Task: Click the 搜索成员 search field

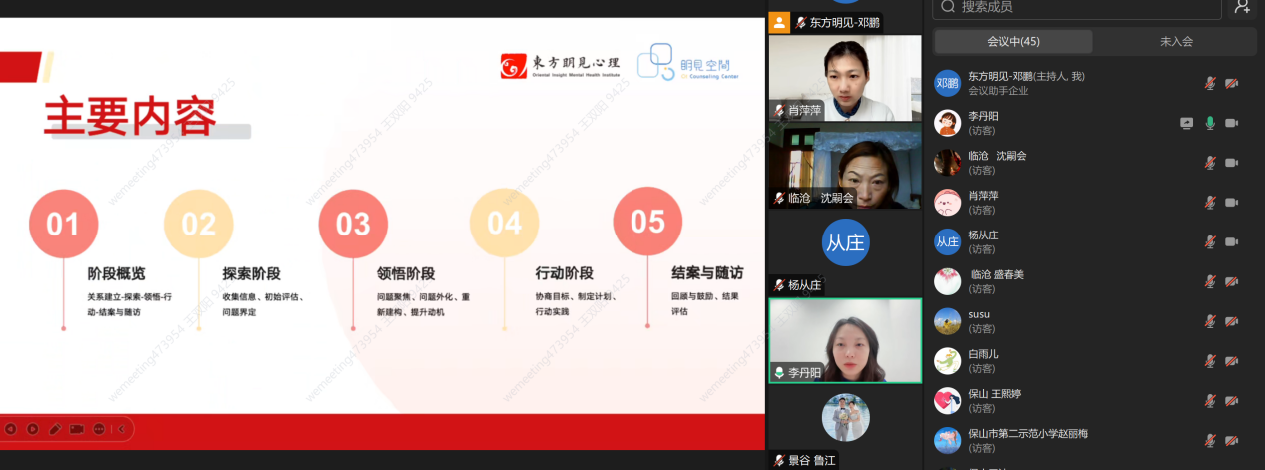Action: coord(1079,7)
